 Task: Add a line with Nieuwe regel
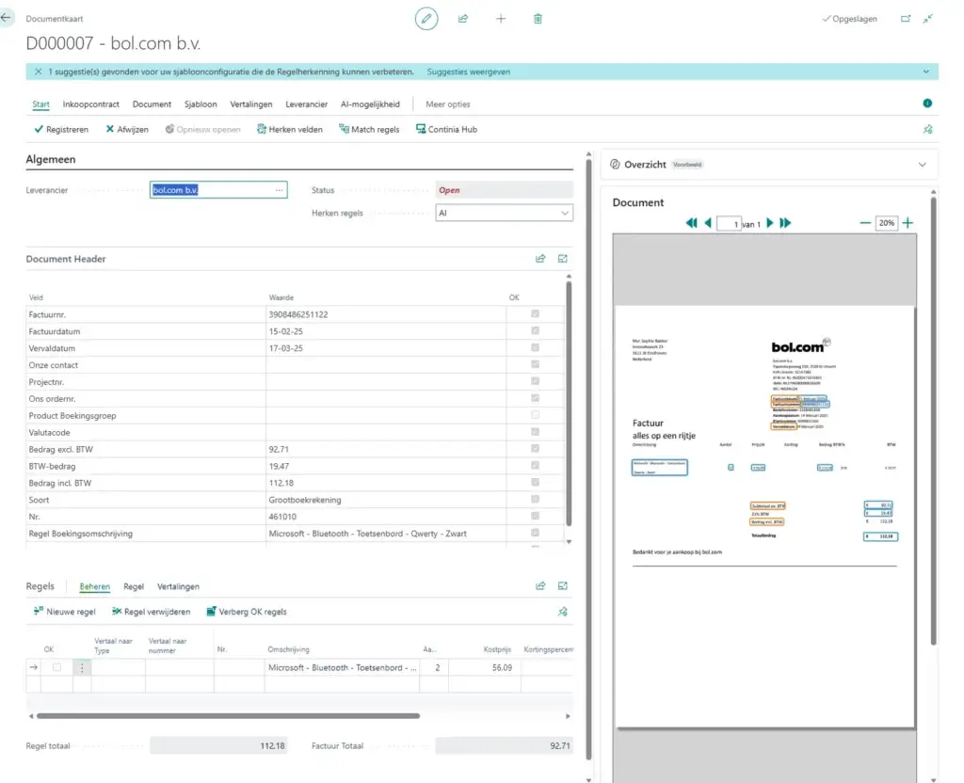(65, 612)
